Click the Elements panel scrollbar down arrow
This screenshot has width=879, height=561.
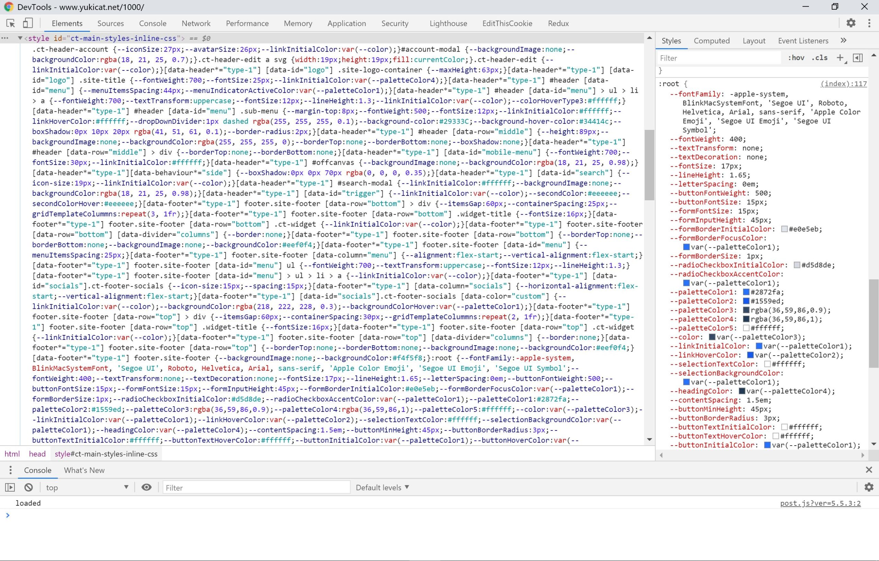click(x=649, y=439)
